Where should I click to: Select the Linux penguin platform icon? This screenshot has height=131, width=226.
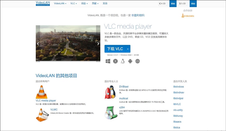coord(123,61)
